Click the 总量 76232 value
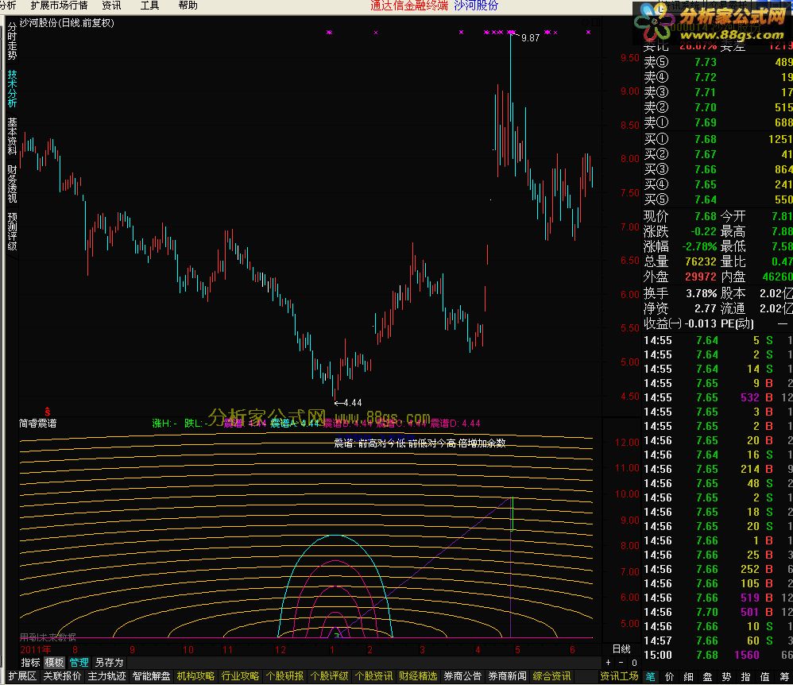The image size is (793, 685). click(x=701, y=262)
